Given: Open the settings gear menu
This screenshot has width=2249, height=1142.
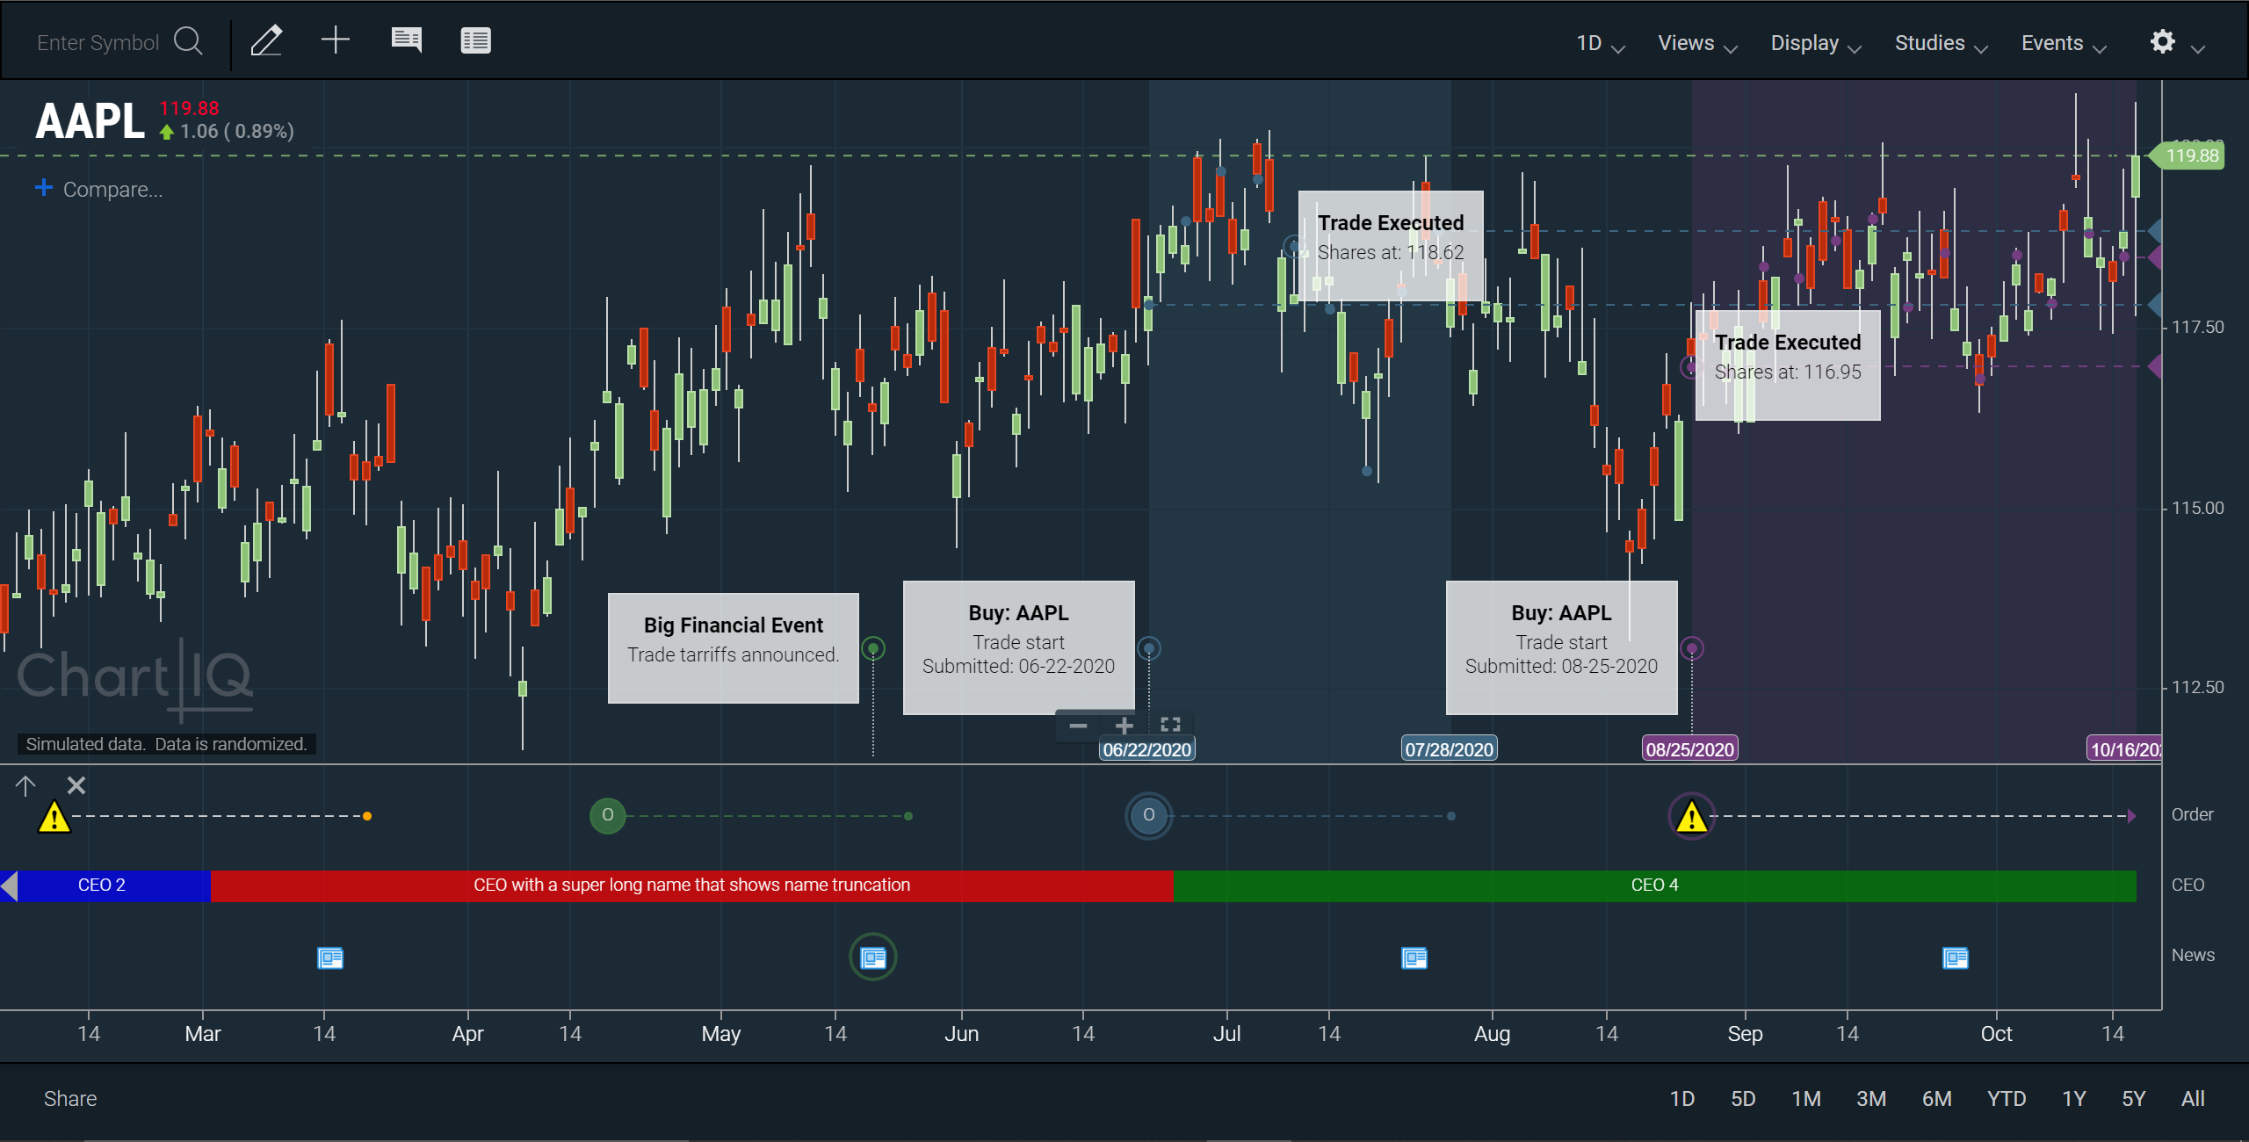Looking at the screenshot, I should point(2162,41).
